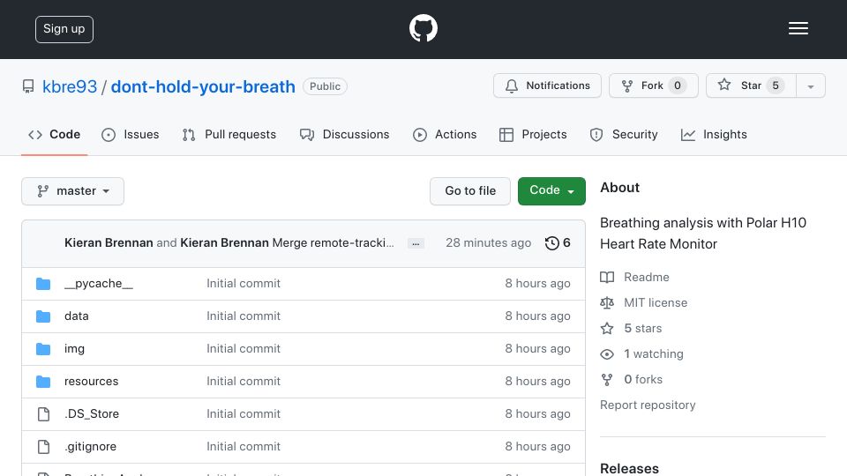Viewport: 847px width, 476px height.
Task: Click the .gitignore file icon
Action: (x=43, y=447)
